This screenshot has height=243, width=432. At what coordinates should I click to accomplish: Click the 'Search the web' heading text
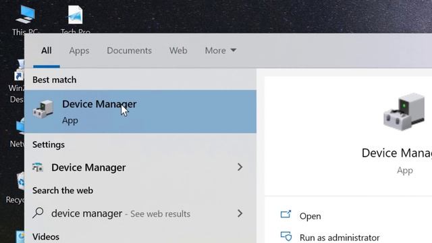click(x=63, y=190)
